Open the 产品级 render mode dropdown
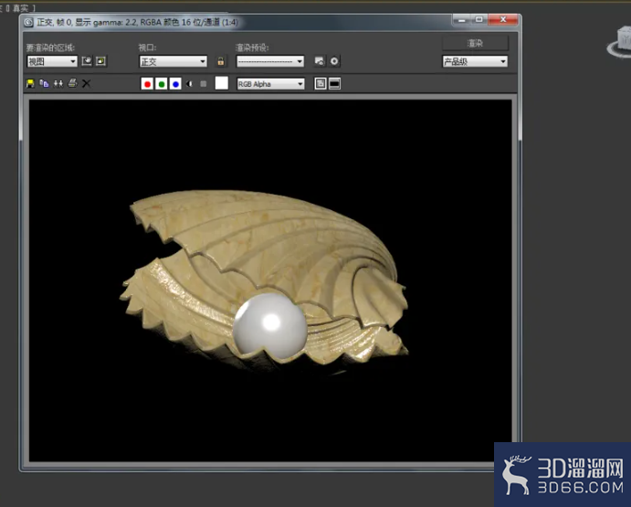 [x=475, y=61]
